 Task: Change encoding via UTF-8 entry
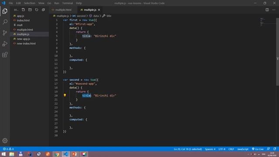pyautogui.click(x=222, y=149)
